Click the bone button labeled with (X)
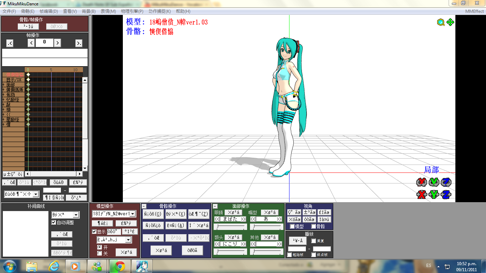This screenshot has width=486, height=273. 176,214
